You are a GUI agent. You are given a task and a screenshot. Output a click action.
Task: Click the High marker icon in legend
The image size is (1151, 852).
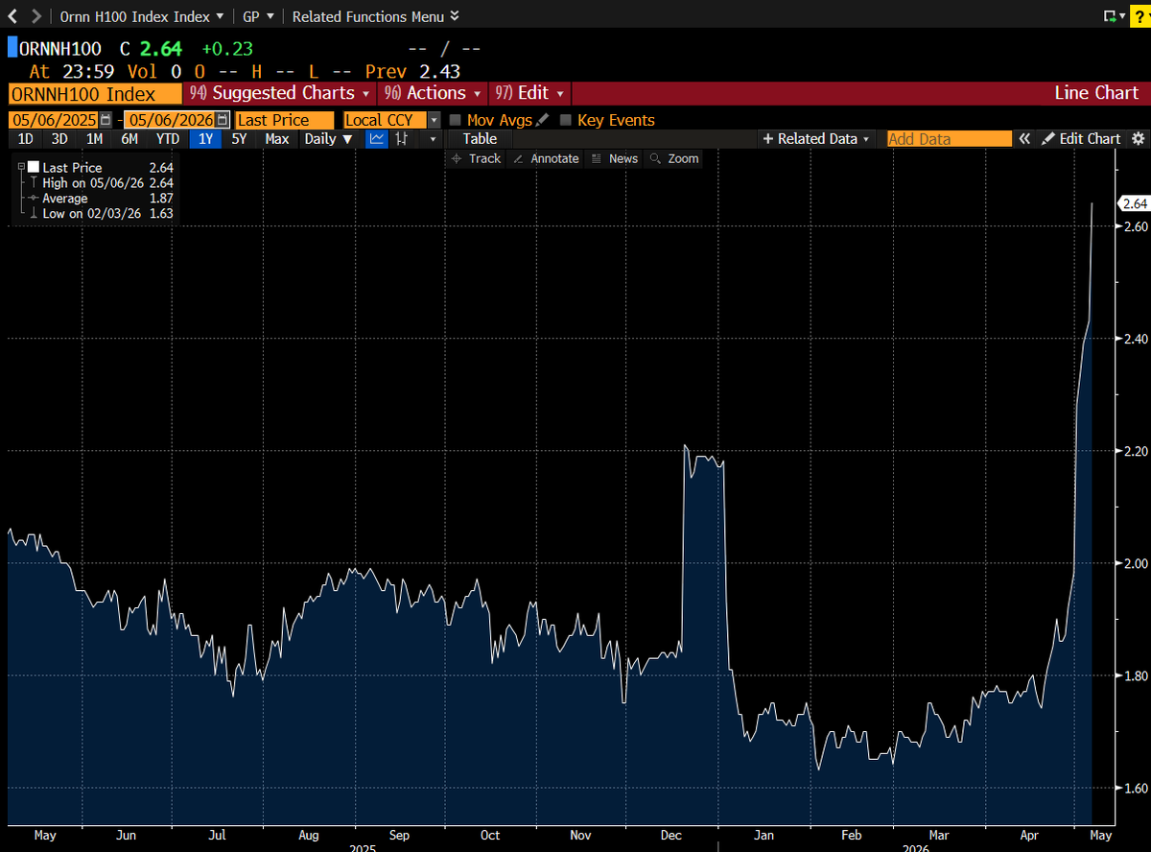pyautogui.click(x=34, y=182)
